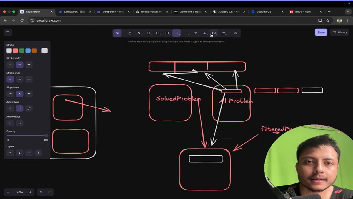
Task: Switch to the Generate a Rand tab
Action: (x=190, y=12)
